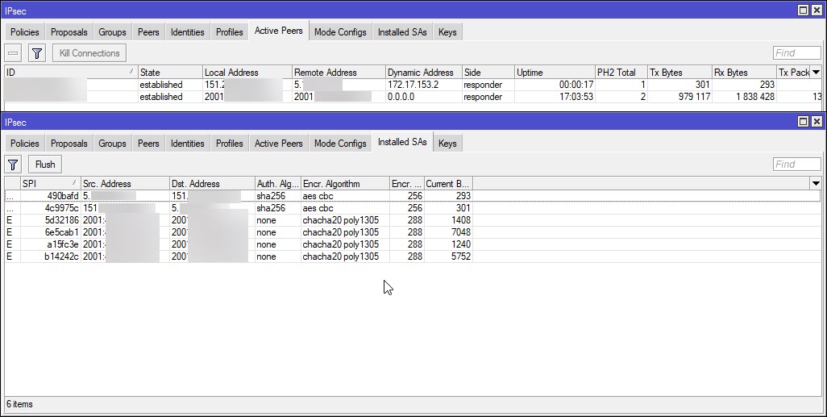Open Policies tab in lower IPsec window
The width and height of the screenshot is (827, 417).
[25, 144]
